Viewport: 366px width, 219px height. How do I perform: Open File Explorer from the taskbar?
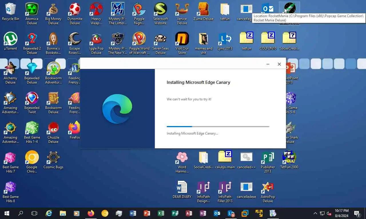click(x=63, y=213)
